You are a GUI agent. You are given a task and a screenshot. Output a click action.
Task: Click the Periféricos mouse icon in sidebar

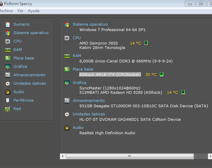pos(8,100)
